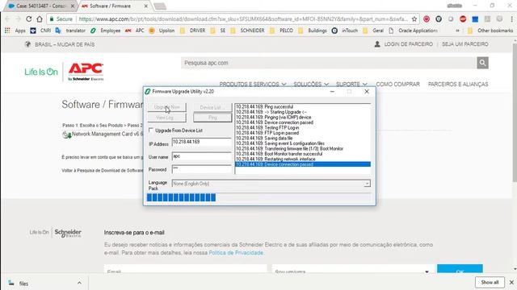Select 'Ping successful' log line

point(264,107)
